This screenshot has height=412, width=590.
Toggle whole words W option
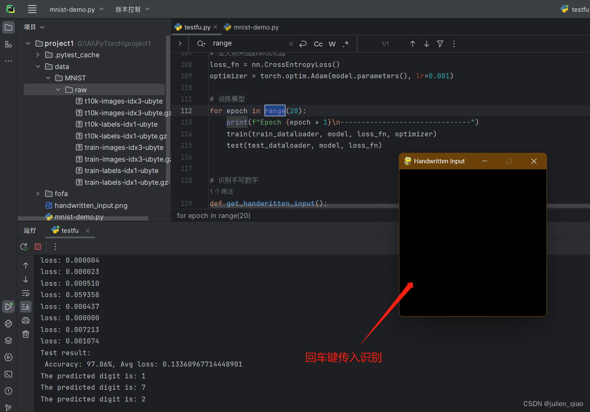332,44
